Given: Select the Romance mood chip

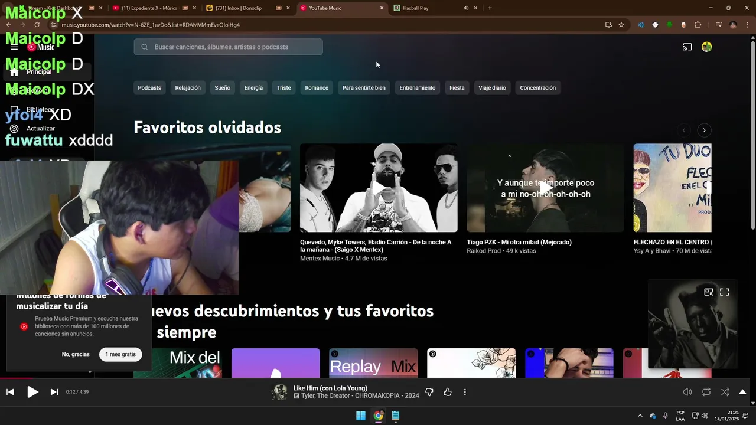Looking at the screenshot, I should (x=317, y=88).
